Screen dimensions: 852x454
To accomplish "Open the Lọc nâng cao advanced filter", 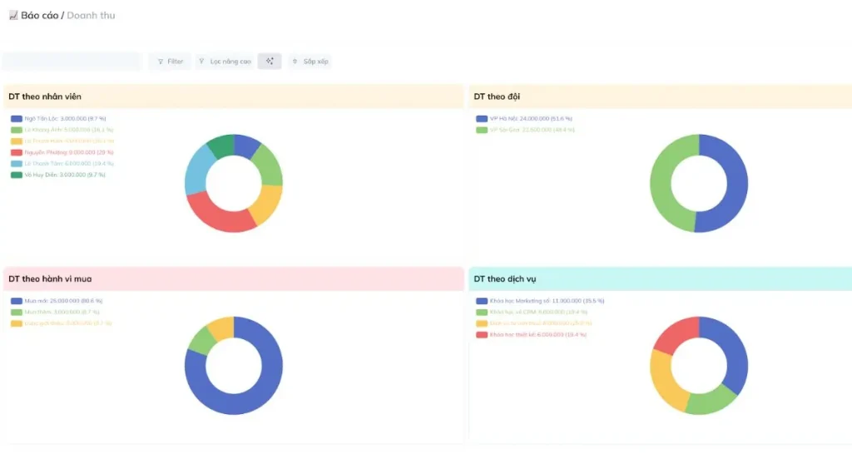I will pos(225,62).
